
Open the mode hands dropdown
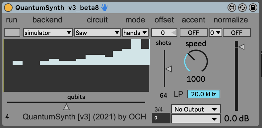135,33
